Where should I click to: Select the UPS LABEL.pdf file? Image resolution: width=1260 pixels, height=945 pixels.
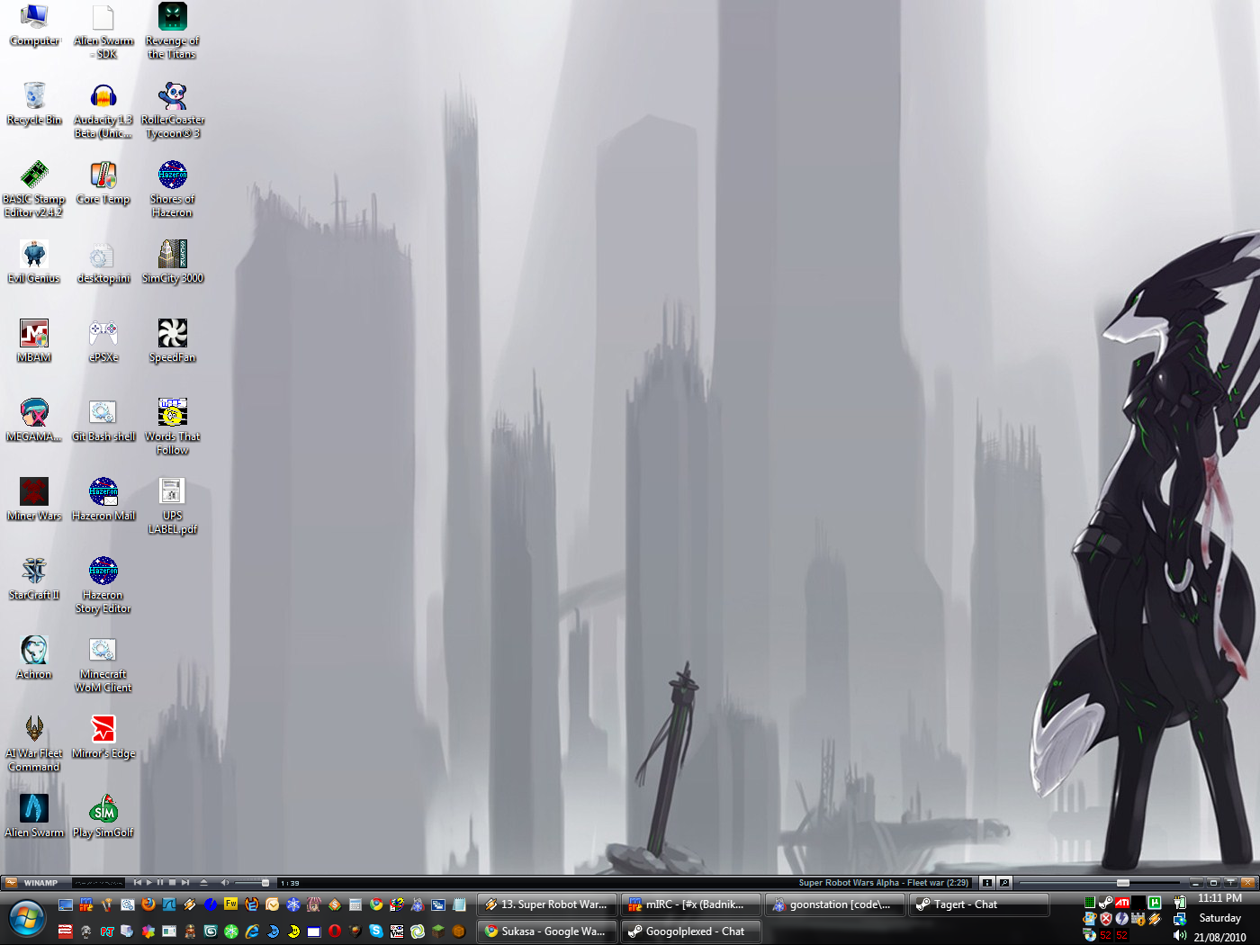172,507
